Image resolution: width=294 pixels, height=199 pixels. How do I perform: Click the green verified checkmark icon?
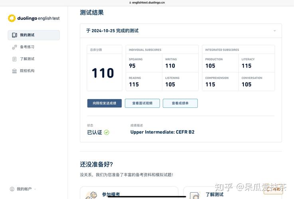coord(107,133)
